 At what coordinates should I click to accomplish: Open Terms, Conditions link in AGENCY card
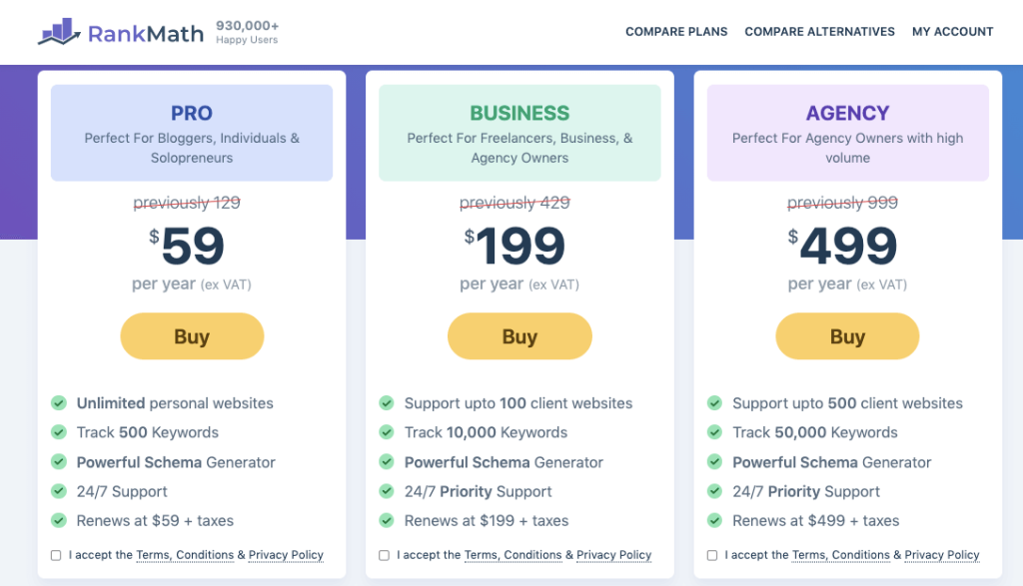tap(841, 555)
